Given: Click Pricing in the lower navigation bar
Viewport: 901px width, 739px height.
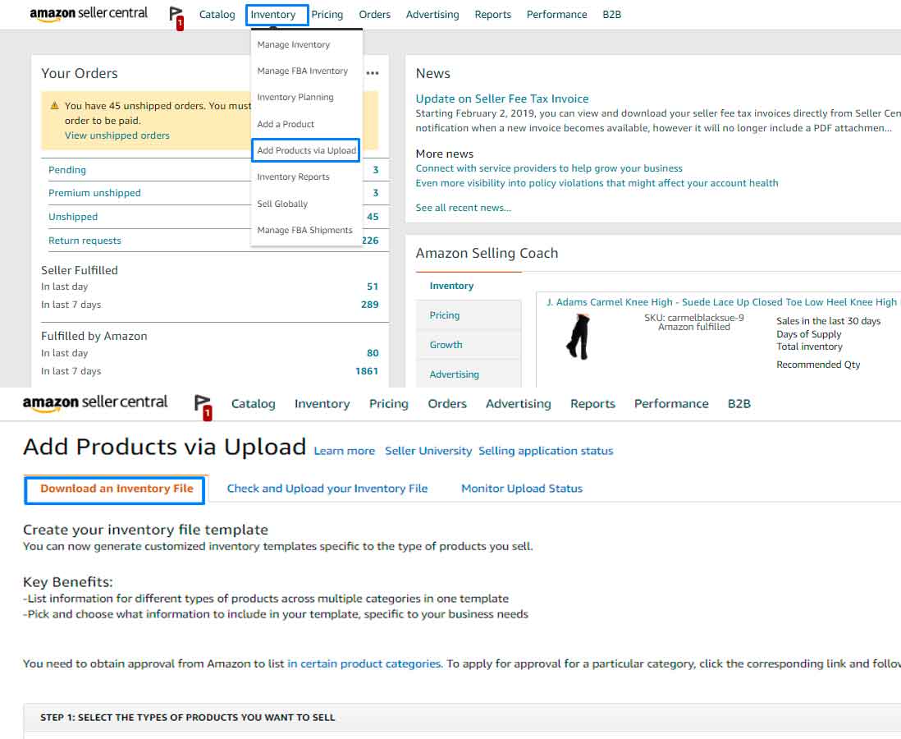Looking at the screenshot, I should coord(388,404).
